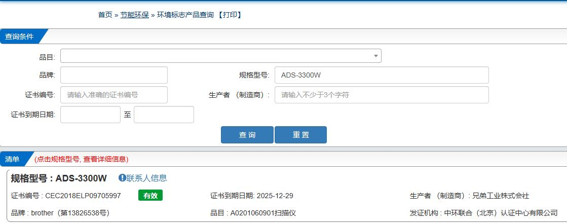Focus the 生产者（制造商） input field
The height and width of the screenshot is (224, 567).
click(x=382, y=95)
